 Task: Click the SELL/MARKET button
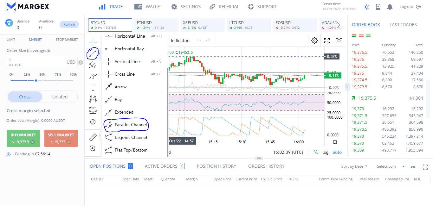pos(61,138)
